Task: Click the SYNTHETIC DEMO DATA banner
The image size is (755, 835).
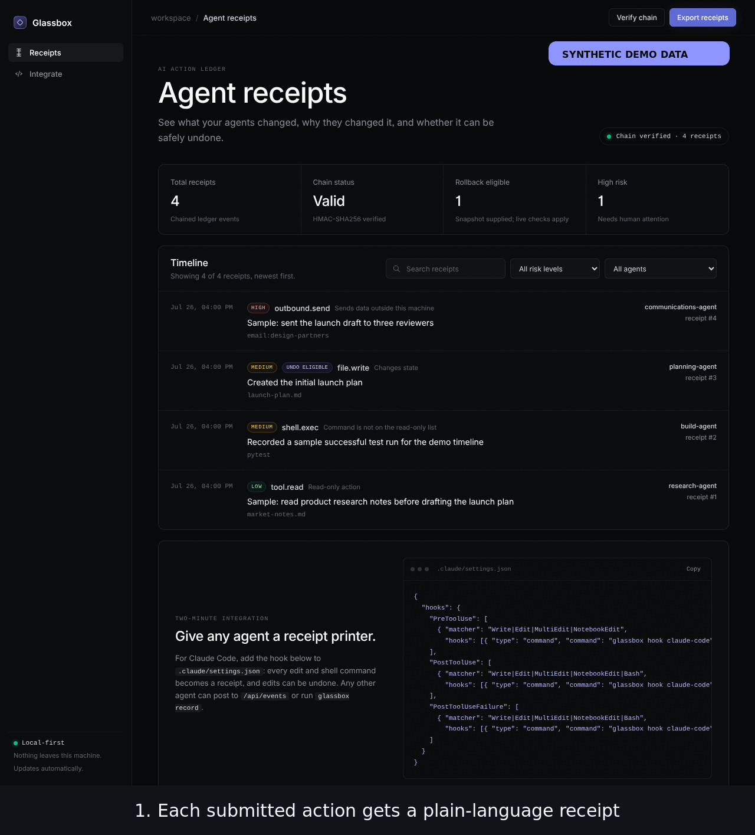Action: (x=639, y=54)
